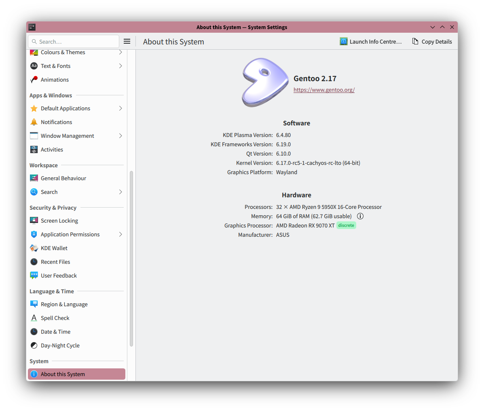Click the System Settings title bar icon
Image resolution: width=484 pixels, height=412 pixels.
click(32, 27)
